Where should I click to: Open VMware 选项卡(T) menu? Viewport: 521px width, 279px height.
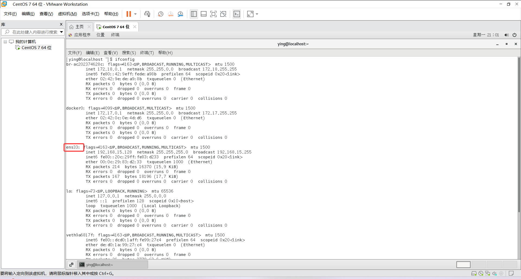91,14
